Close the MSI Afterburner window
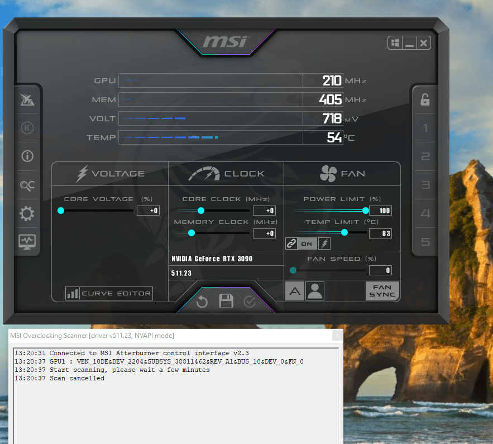Screen dimensions: 493x444 coord(424,43)
